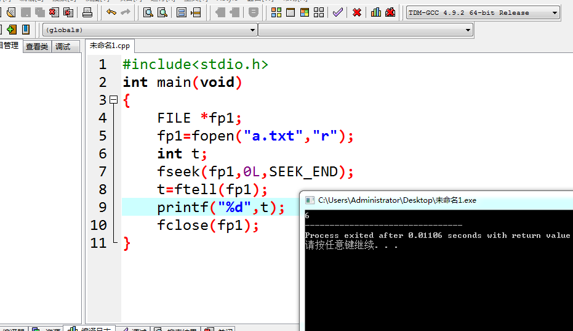This screenshot has width=573, height=331.
Task: Stop execution with the red X icon
Action: (x=357, y=12)
